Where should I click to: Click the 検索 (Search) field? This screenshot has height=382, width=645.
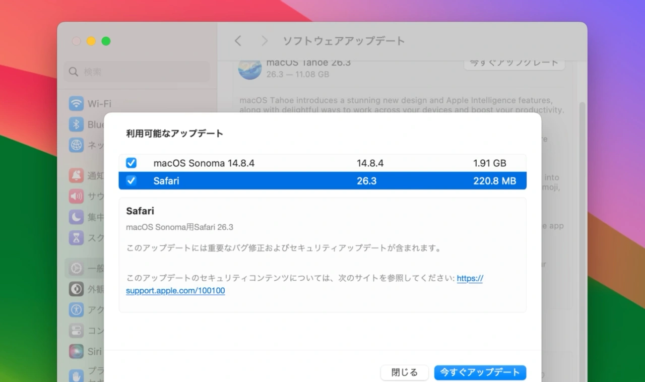point(136,72)
